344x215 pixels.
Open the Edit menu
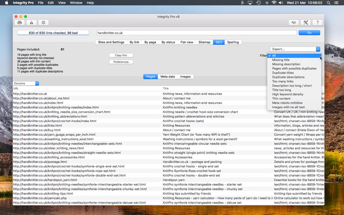[x=51, y=3]
